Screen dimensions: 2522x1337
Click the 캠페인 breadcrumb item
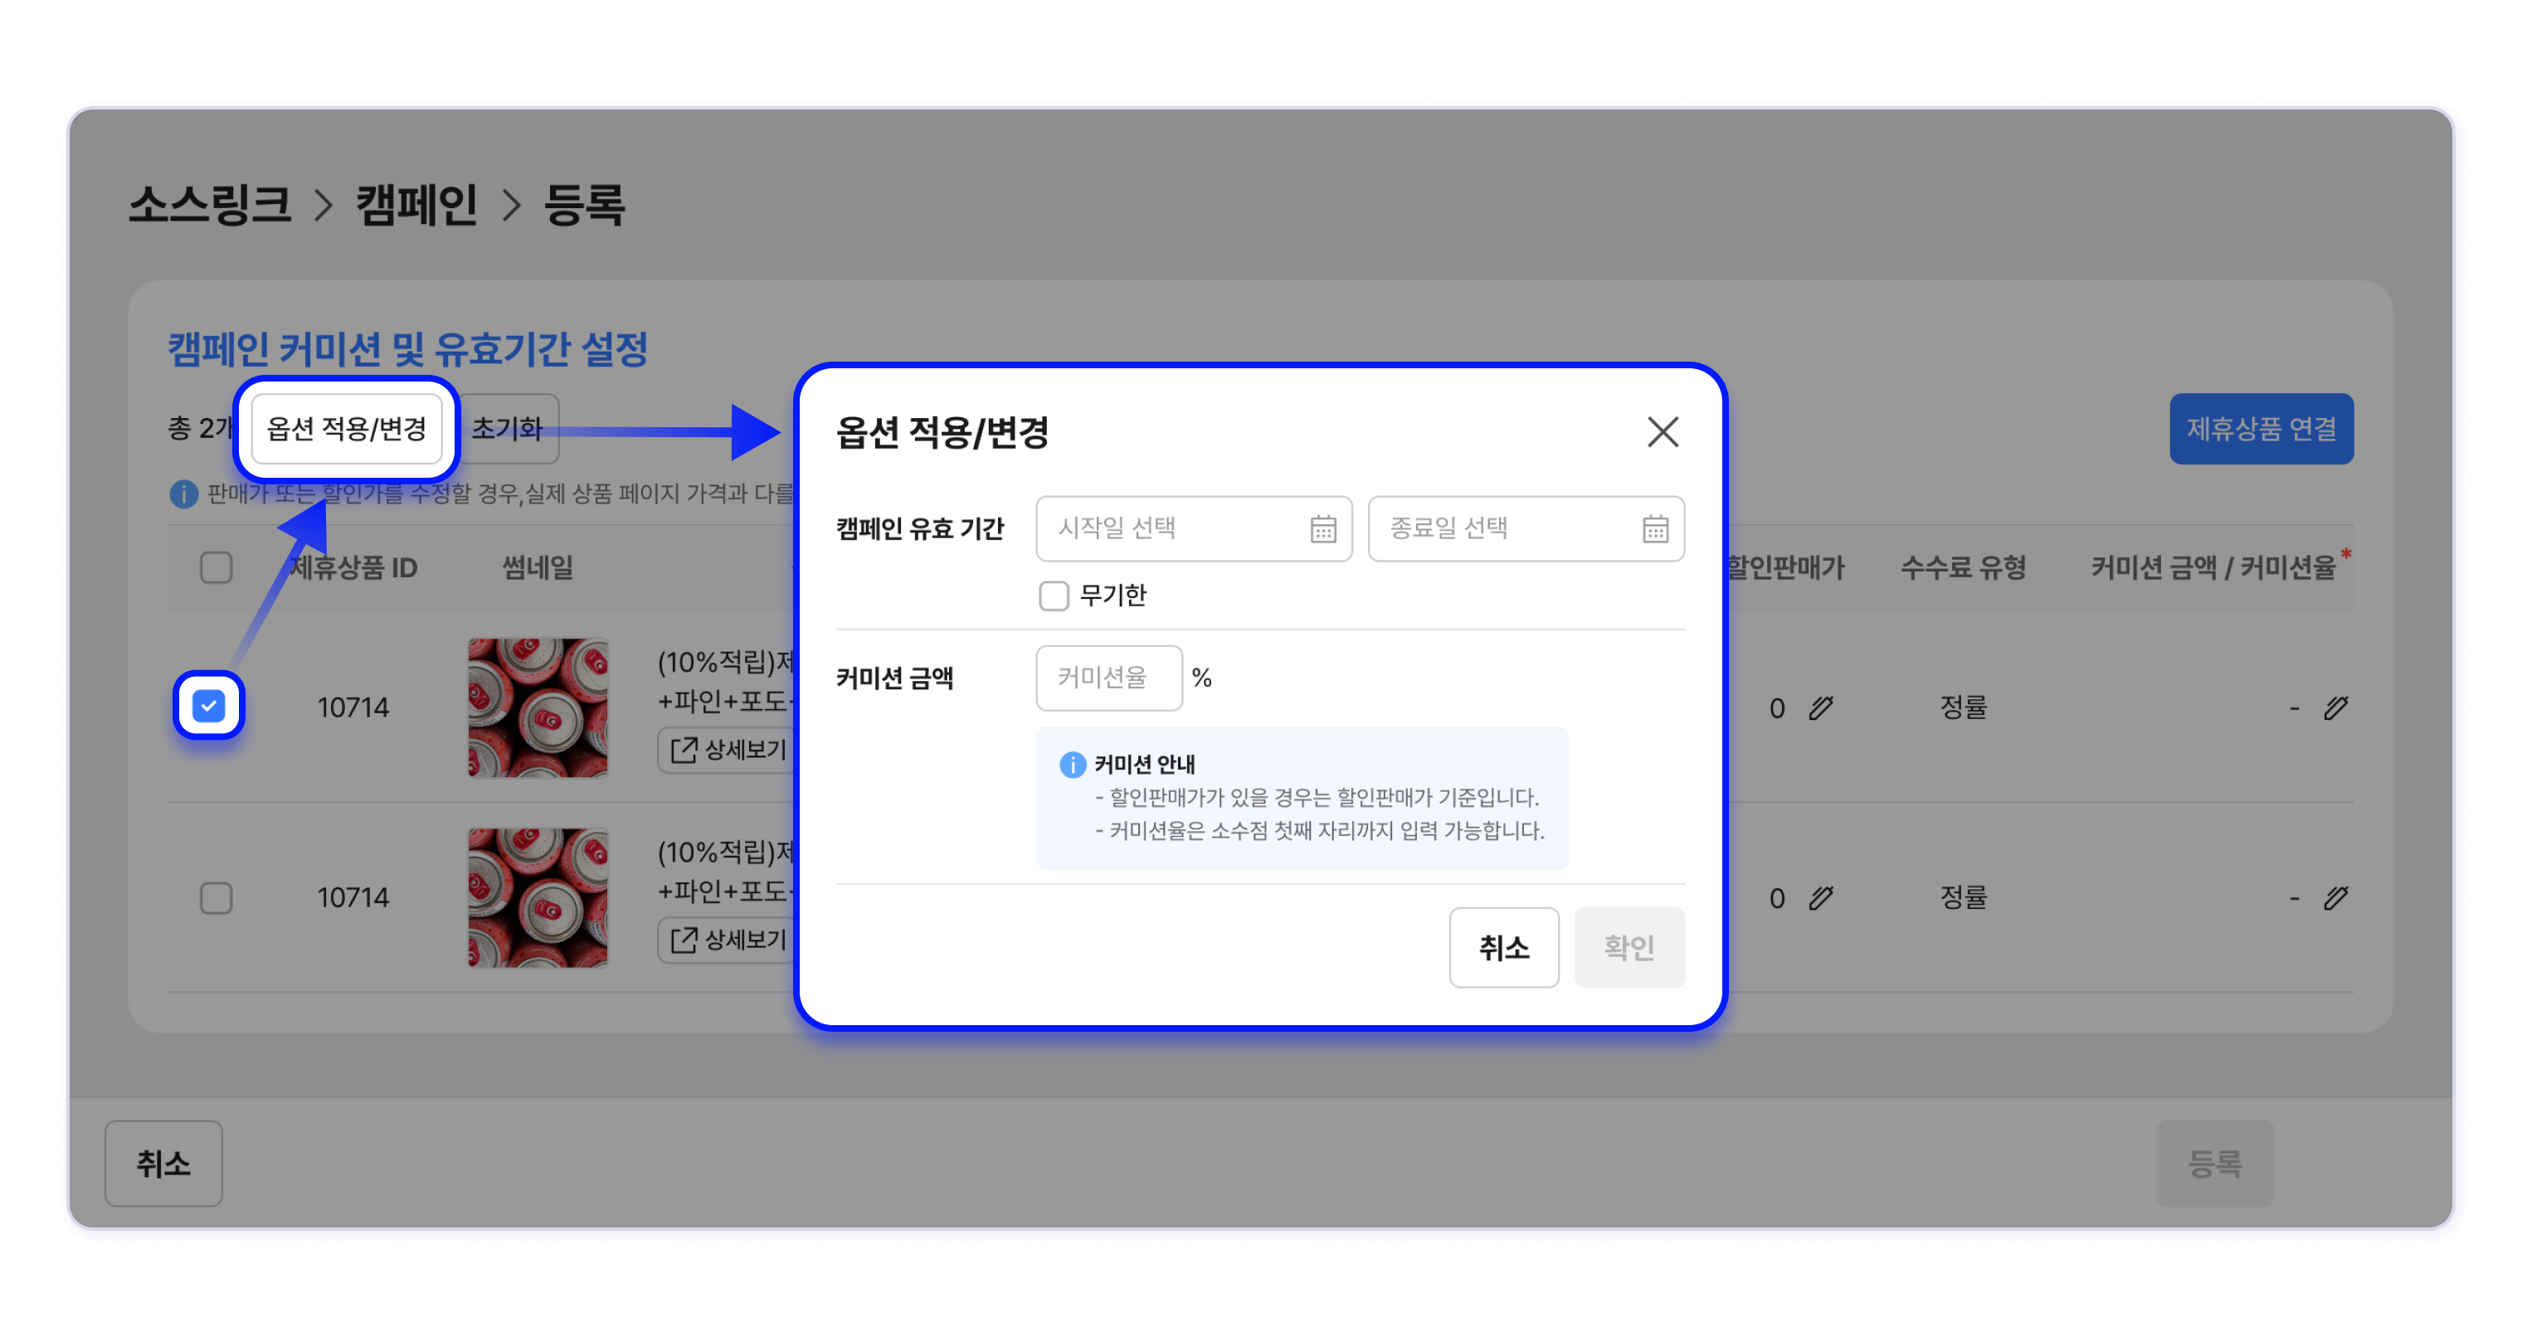click(x=416, y=205)
